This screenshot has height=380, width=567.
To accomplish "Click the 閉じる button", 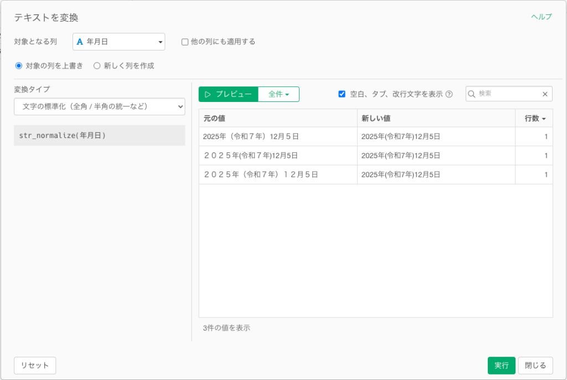I will click(x=535, y=366).
